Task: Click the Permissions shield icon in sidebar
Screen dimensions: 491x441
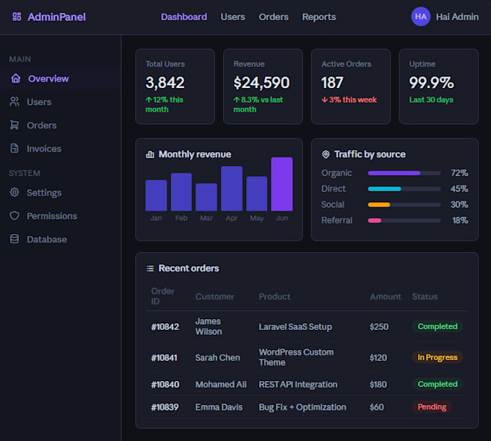Action: pyautogui.click(x=14, y=216)
